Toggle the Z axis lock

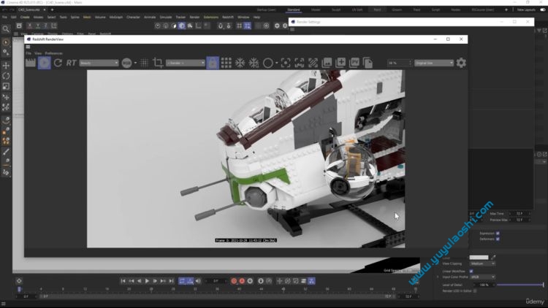click(x=46, y=26)
